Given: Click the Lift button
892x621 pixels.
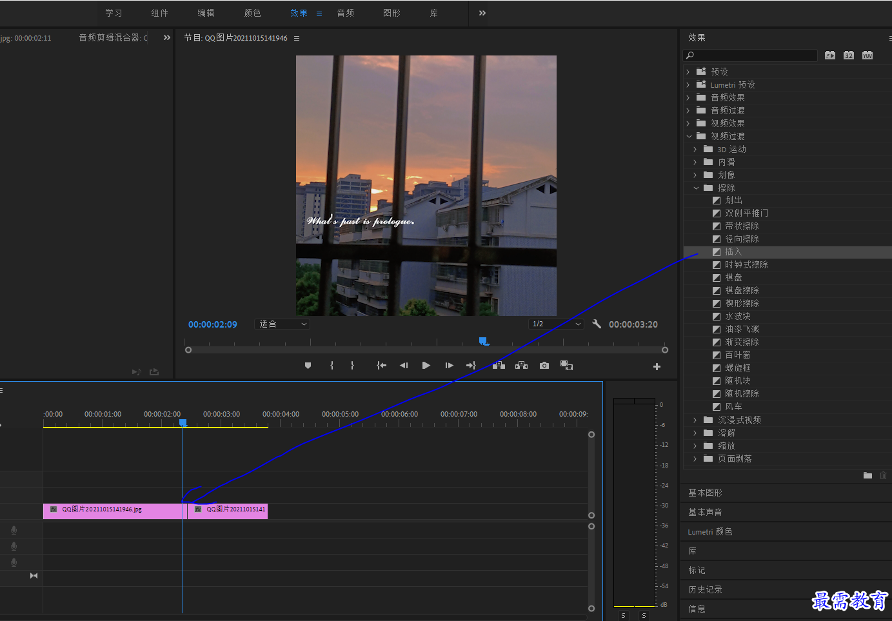Looking at the screenshot, I should click(x=499, y=366).
